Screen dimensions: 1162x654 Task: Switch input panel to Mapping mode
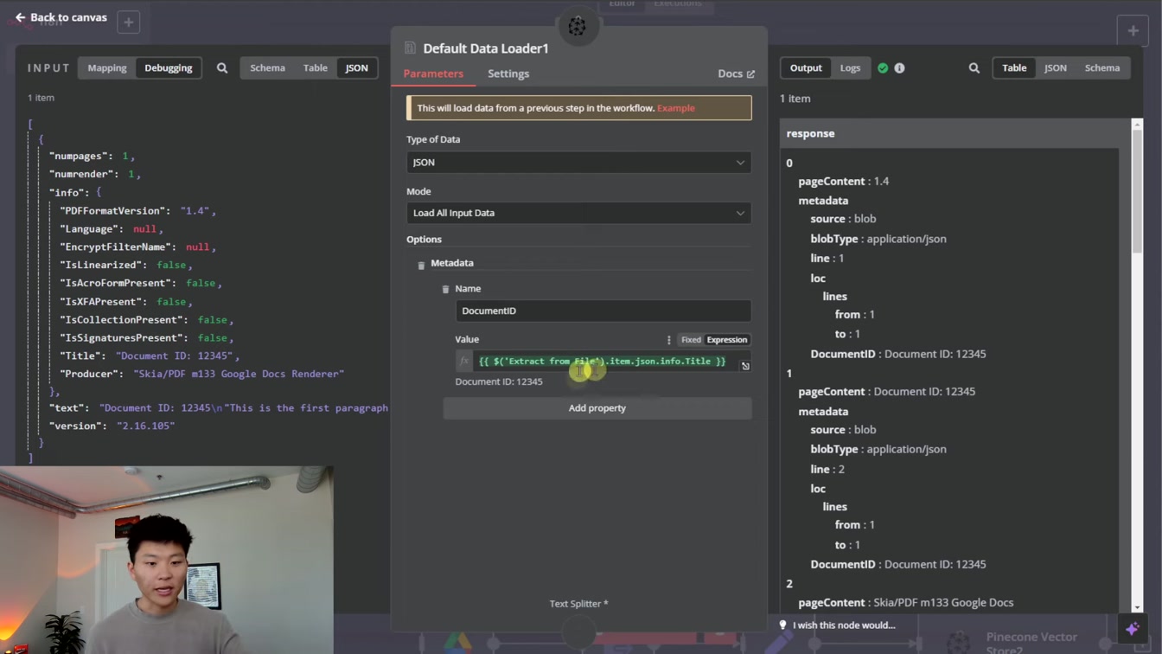click(x=107, y=67)
